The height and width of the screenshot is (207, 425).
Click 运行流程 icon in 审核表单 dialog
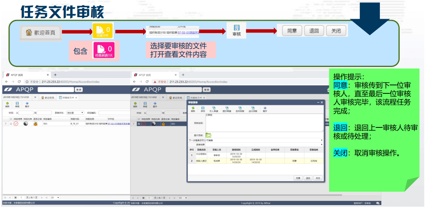click(253, 109)
